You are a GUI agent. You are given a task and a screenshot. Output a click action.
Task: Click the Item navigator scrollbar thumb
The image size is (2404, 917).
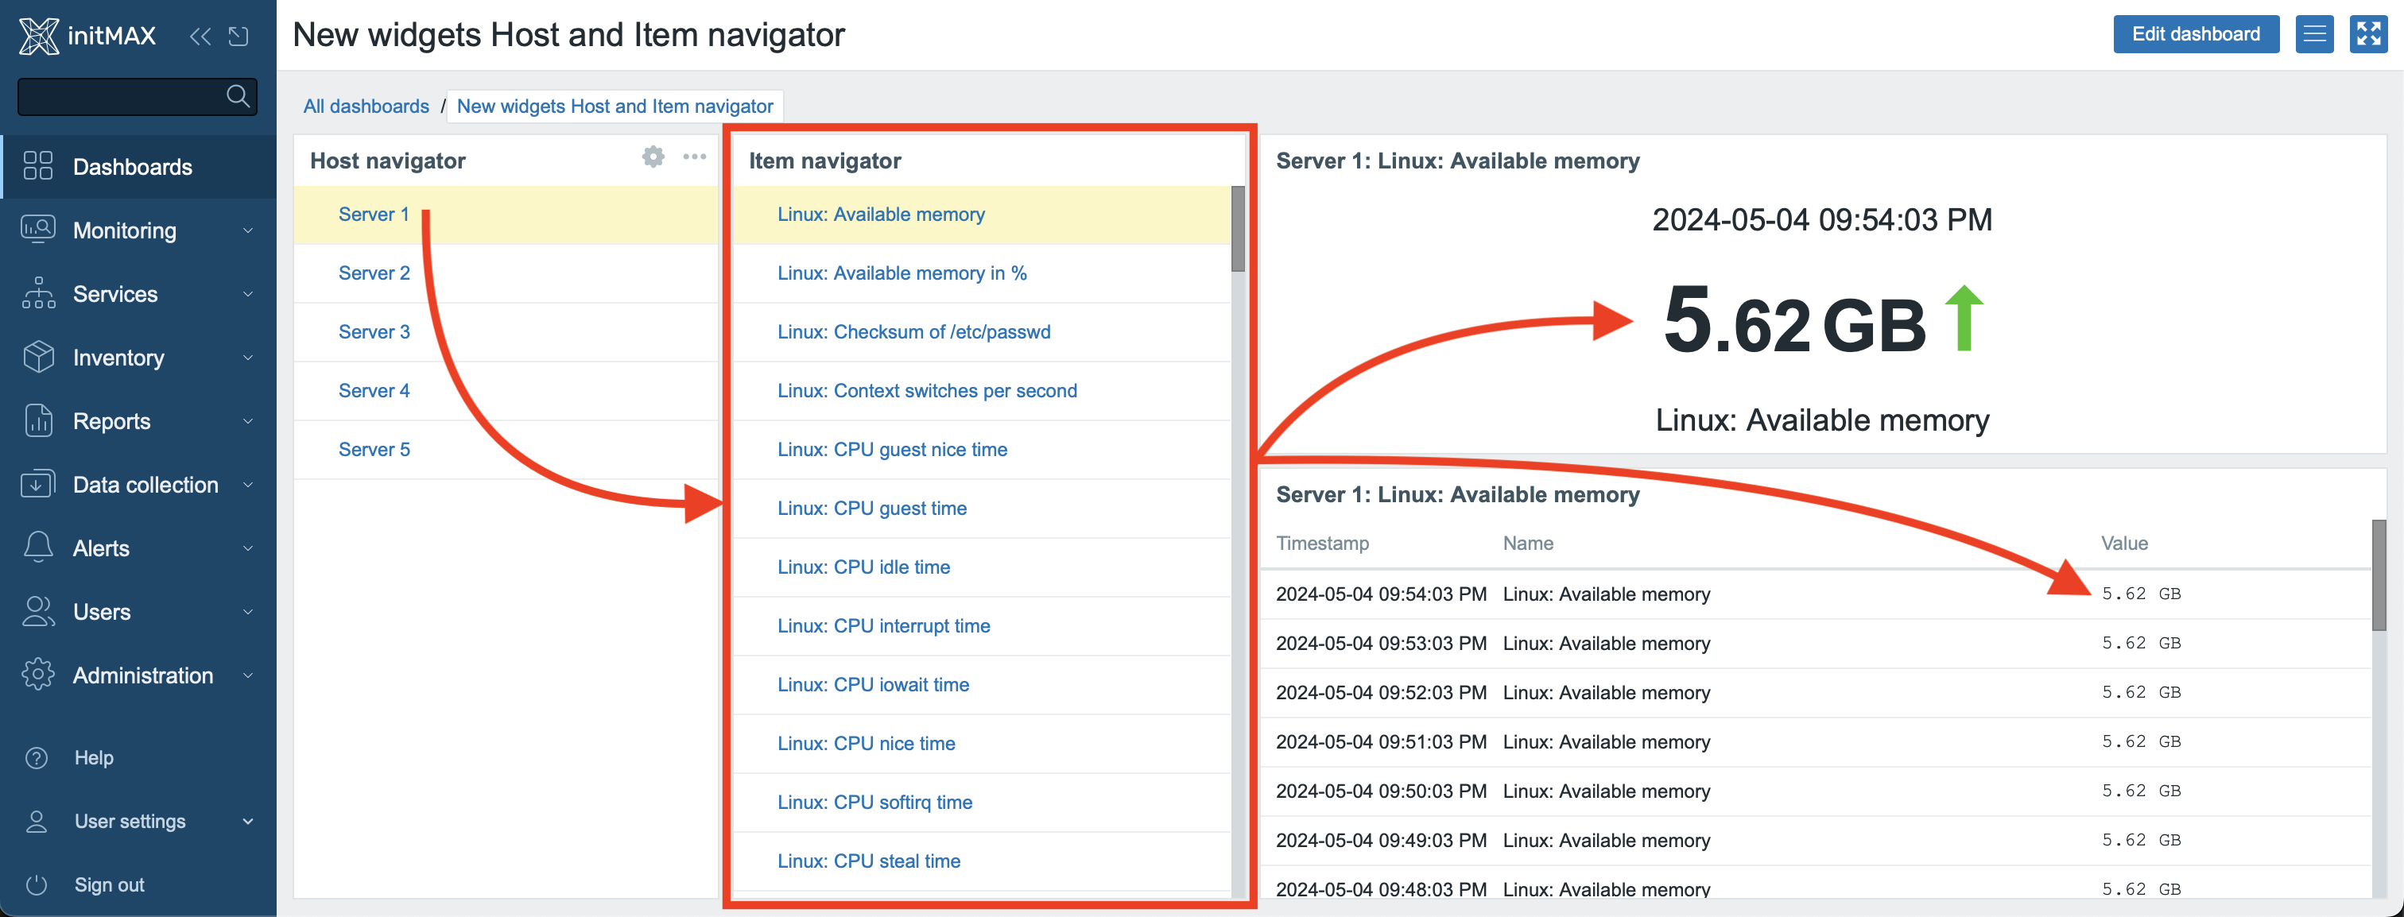(x=1238, y=229)
